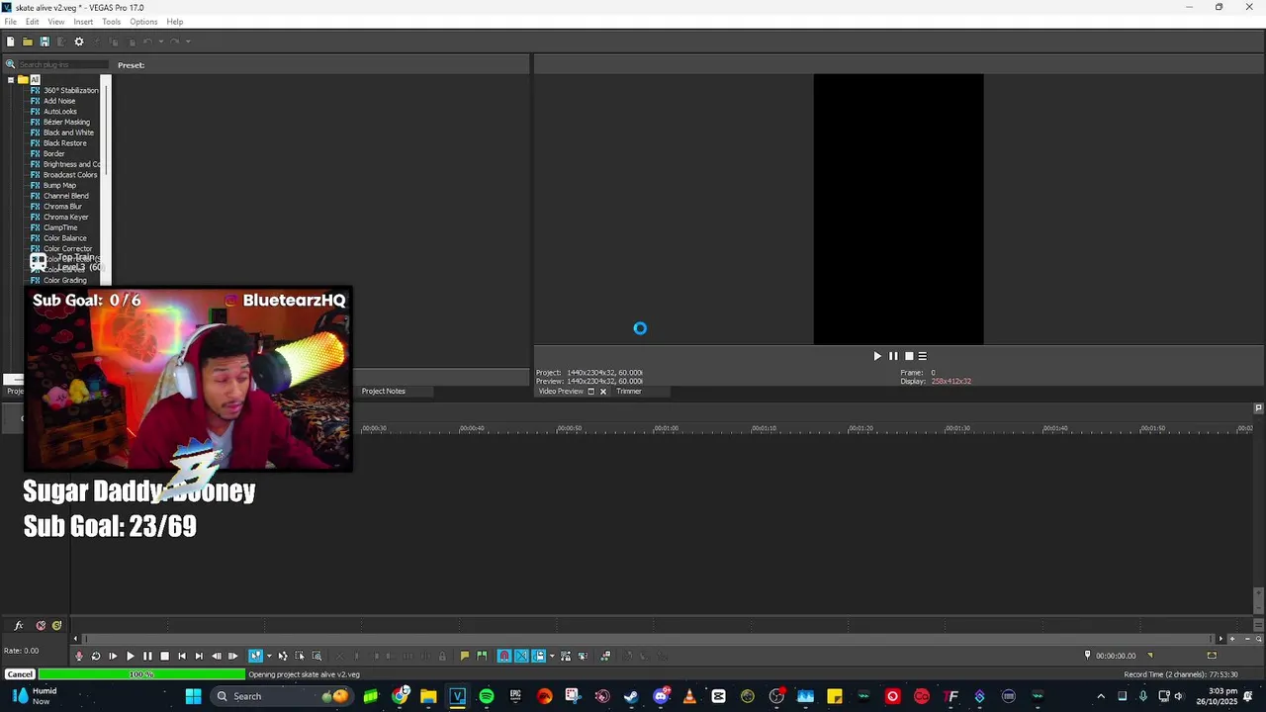The image size is (1266, 712).
Task: Select the Add Noise effect
Action: 59,101
